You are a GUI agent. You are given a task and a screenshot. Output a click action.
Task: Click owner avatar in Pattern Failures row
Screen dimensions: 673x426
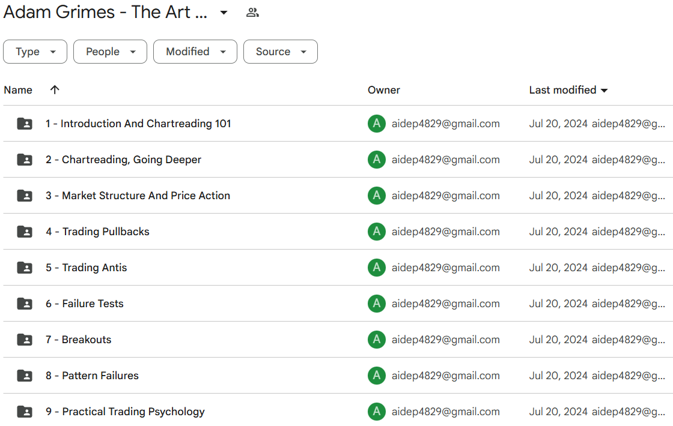click(376, 376)
